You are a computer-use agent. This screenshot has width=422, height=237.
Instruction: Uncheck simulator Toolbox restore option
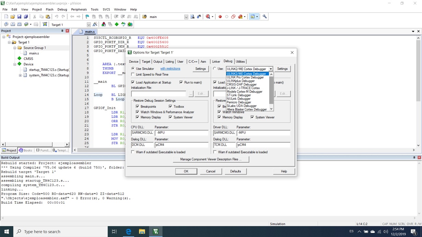click(171, 107)
